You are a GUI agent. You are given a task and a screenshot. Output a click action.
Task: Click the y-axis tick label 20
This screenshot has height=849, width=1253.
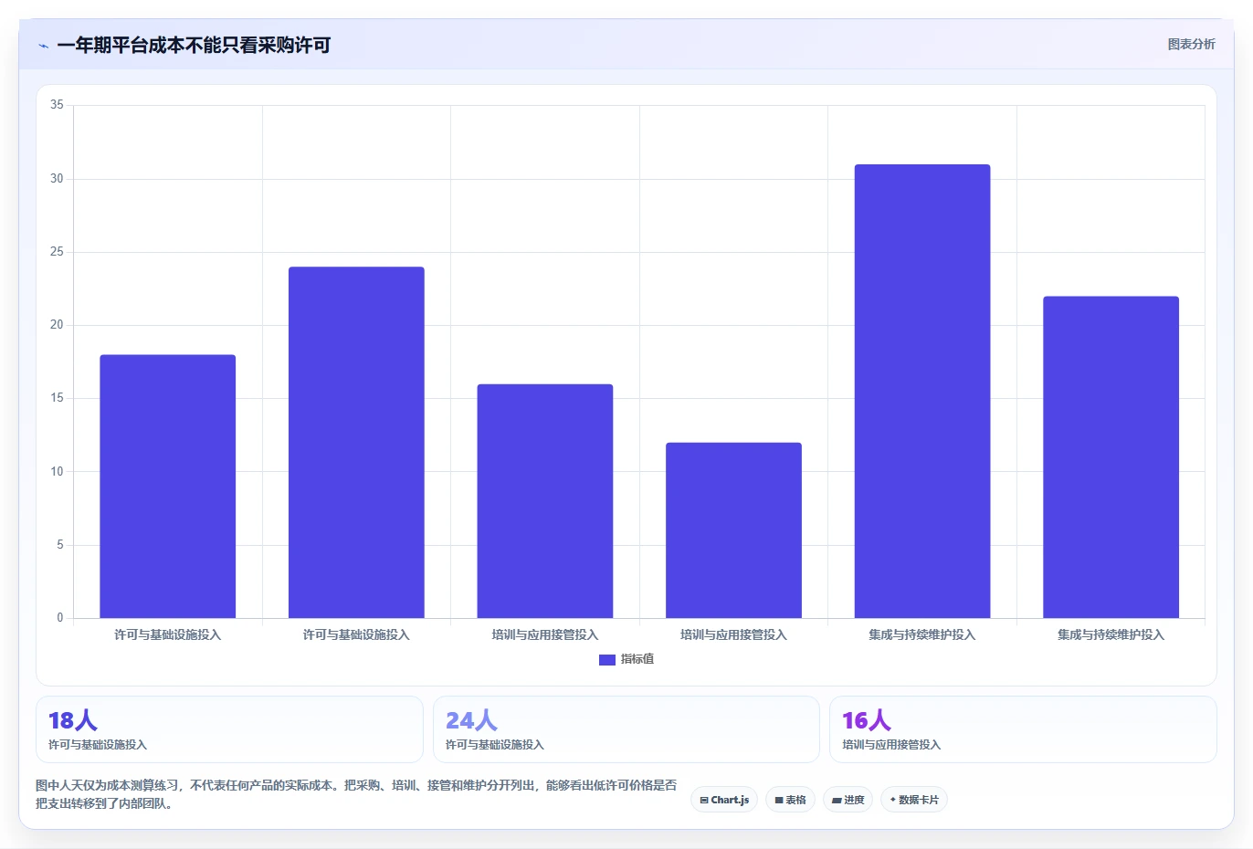pos(57,325)
